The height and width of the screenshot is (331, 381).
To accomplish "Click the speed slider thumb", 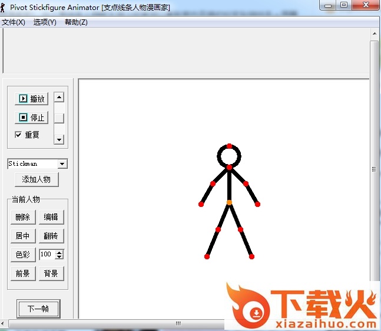I will click(59, 118).
